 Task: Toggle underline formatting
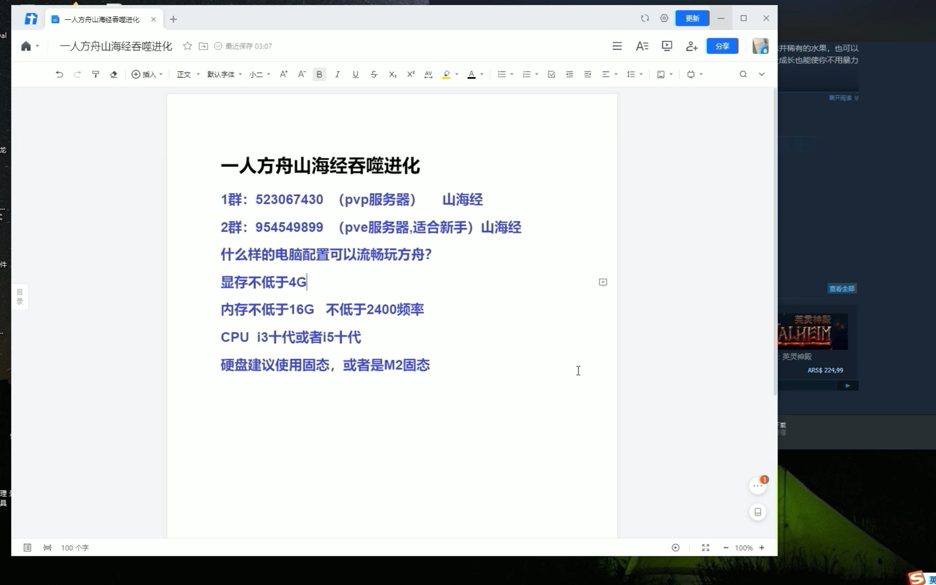(x=355, y=74)
